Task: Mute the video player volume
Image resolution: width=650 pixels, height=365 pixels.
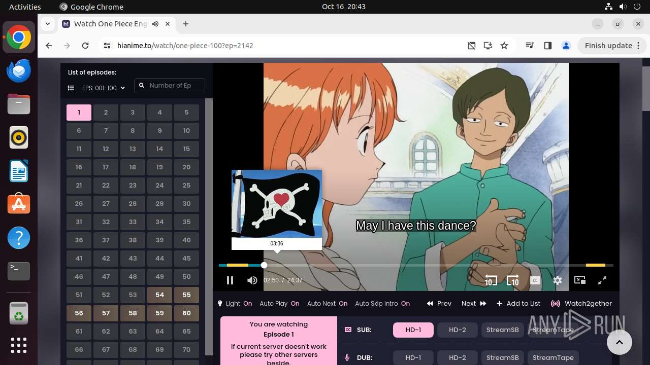Action: pos(252,280)
